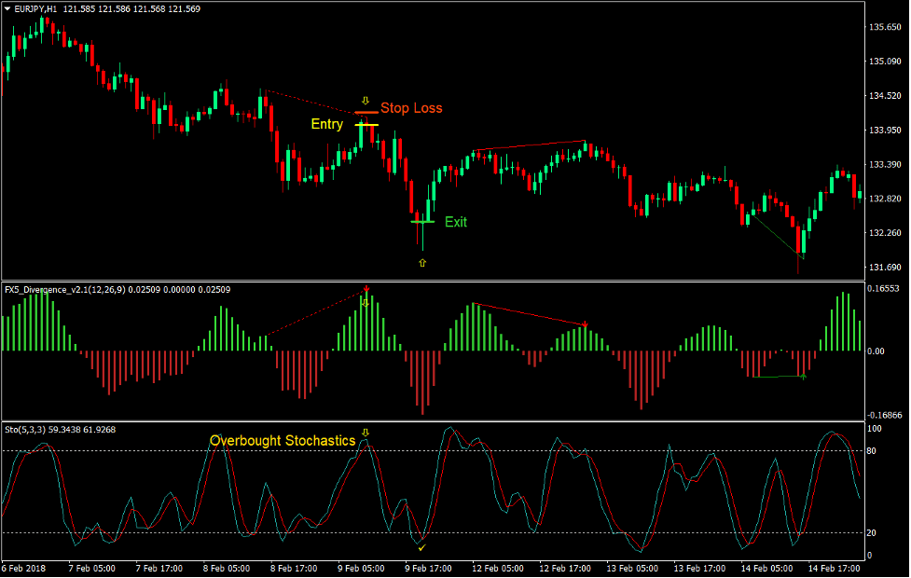This screenshot has width=911, height=578.
Task: Toggle the green Exit level marker
Action: click(x=422, y=221)
